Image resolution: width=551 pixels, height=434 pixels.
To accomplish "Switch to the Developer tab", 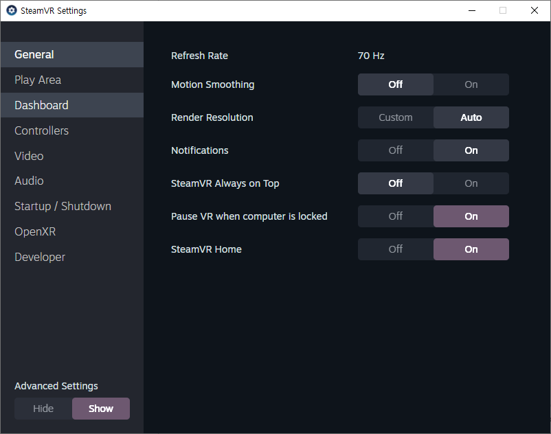I will click(x=40, y=257).
